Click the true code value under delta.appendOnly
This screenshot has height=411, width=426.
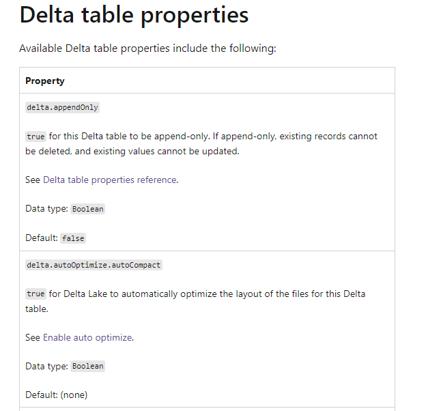point(35,137)
